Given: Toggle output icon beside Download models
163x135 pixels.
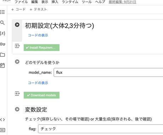Looking at the screenshot, I should pos(17,93).
